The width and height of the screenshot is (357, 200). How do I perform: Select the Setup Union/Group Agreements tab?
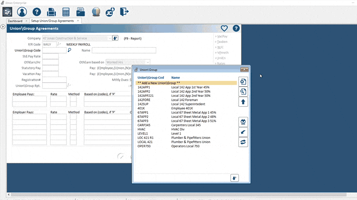coord(52,21)
